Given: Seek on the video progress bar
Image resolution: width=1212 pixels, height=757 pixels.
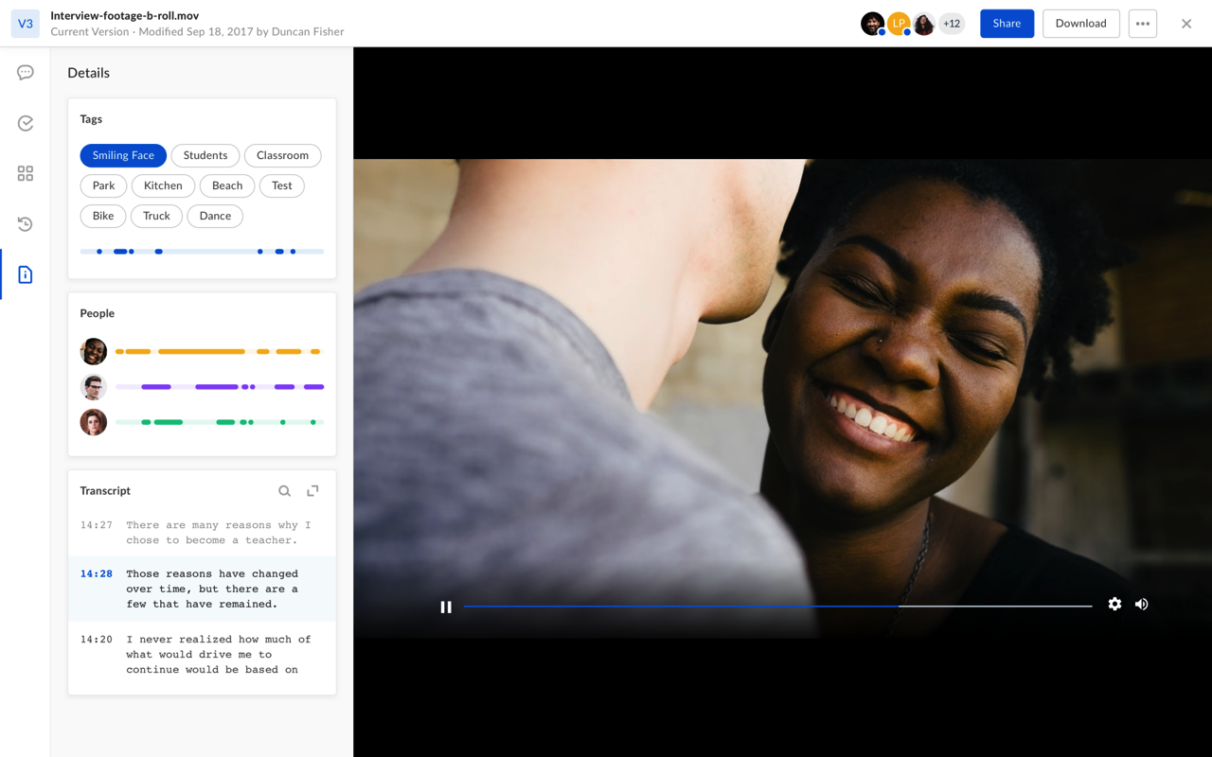Looking at the screenshot, I should tap(776, 606).
